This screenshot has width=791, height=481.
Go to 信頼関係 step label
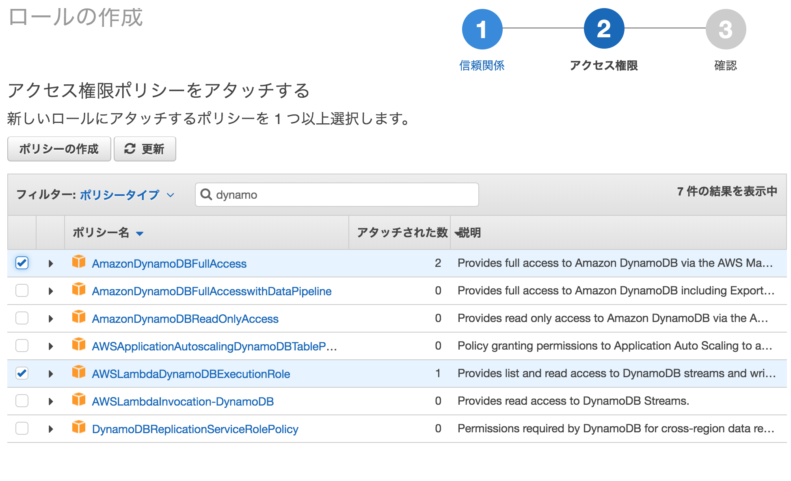click(x=482, y=65)
